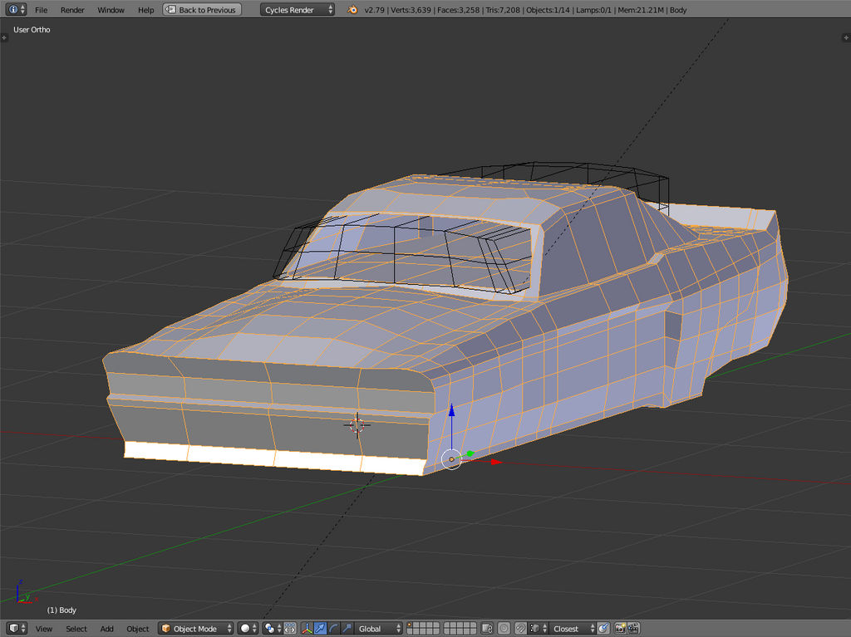Select the rotate manipulator arc icon
Screen dimensions: 851x637
point(333,629)
